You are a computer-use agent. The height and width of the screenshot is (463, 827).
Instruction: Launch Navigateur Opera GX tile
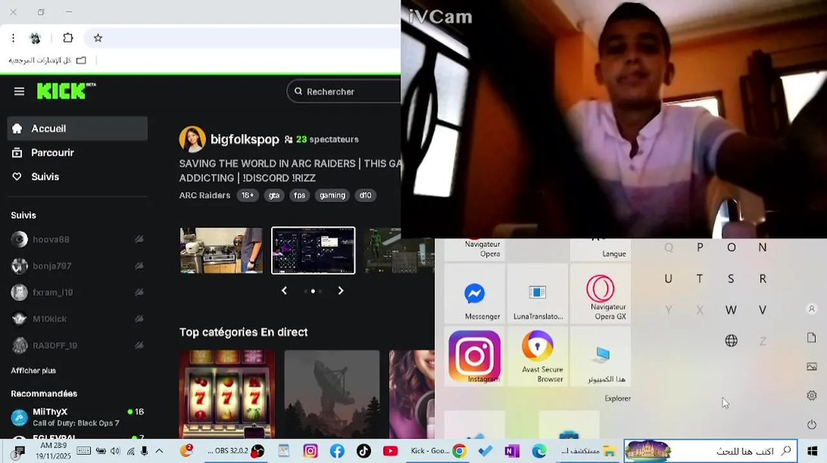600,293
